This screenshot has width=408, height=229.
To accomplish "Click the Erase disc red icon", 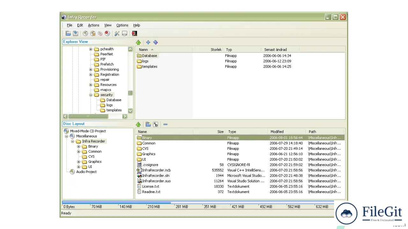I will 107,33.
